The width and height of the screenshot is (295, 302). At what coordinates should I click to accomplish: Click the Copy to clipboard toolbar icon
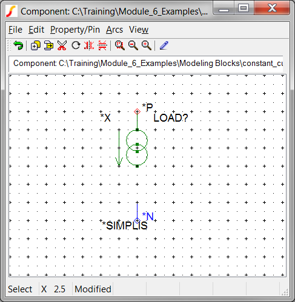48,45
